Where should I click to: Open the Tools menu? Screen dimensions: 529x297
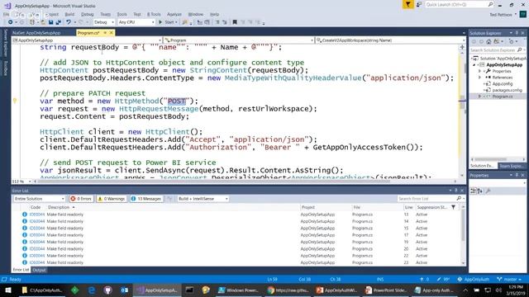[x=122, y=14]
